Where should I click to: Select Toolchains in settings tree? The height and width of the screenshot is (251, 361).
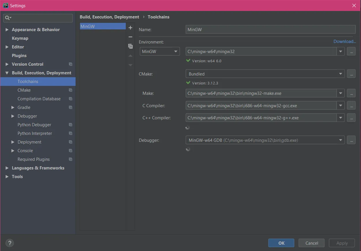click(38, 82)
